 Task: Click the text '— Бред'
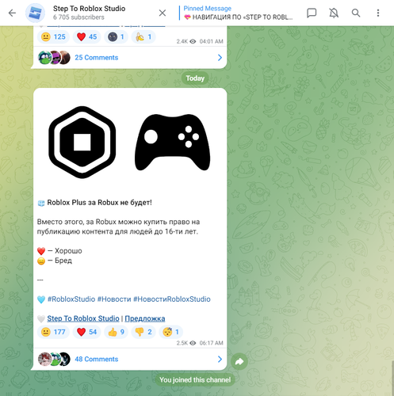(x=59, y=261)
